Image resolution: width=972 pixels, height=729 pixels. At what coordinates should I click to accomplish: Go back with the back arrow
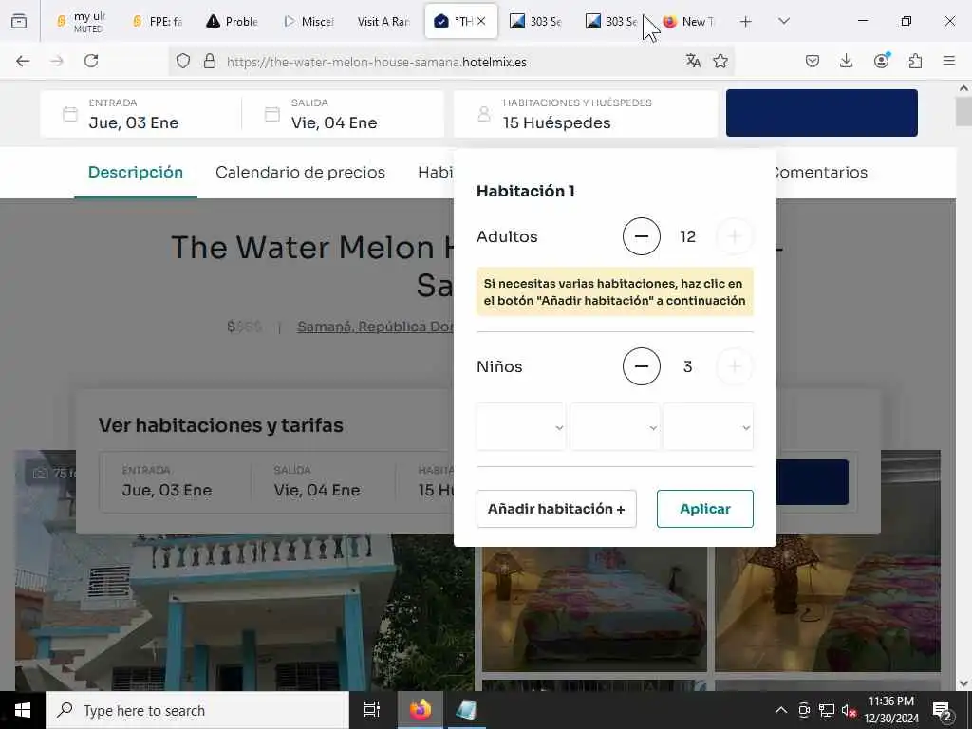(x=23, y=61)
